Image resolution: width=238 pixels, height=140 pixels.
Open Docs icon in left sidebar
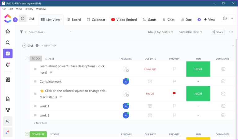[8, 99]
